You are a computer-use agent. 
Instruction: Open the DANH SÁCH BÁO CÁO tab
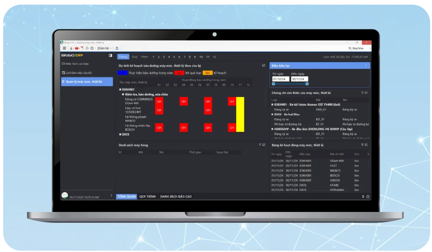pos(175,196)
